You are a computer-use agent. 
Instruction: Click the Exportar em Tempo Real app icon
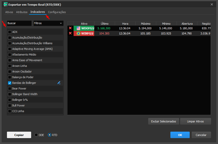[5, 4]
